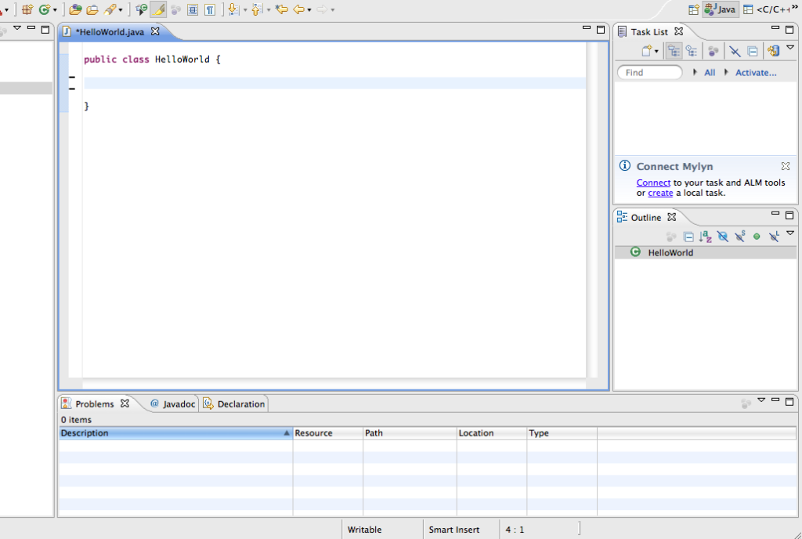Toggle Hide Local Types in Outline
Image resolution: width=802 pixels, height=539 pixels.
[774, 237]
